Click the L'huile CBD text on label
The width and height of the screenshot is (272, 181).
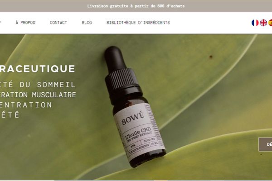point(138,133)
